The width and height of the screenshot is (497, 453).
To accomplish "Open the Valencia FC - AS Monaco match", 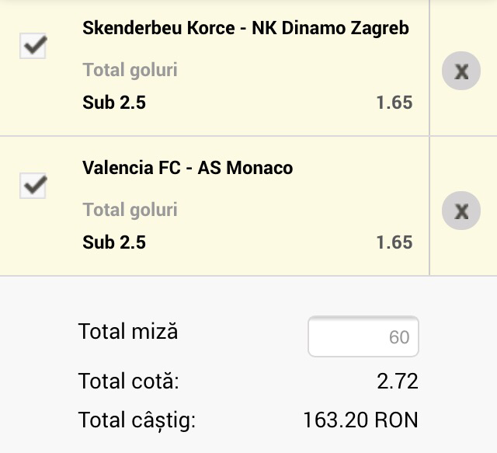I will click(x=187, y=168).
